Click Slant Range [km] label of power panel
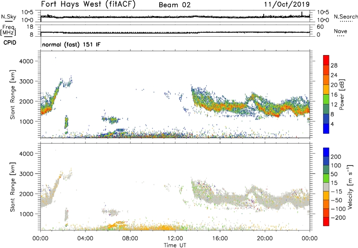 [x=13, y=94]
